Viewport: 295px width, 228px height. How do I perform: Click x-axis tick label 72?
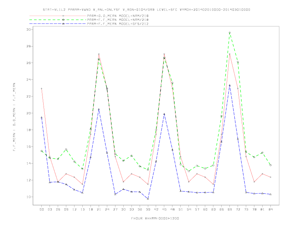click(238, 209)
